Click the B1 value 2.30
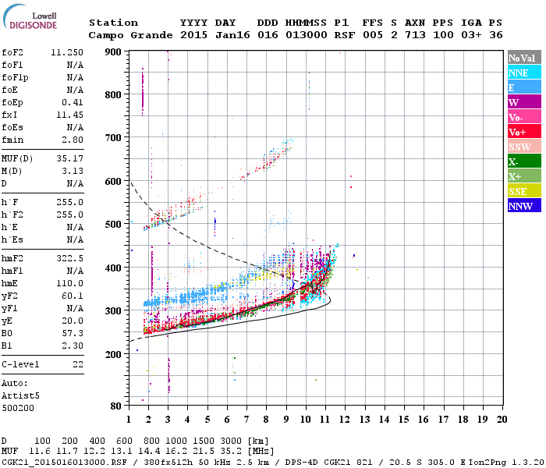 (x=73, y=346)
